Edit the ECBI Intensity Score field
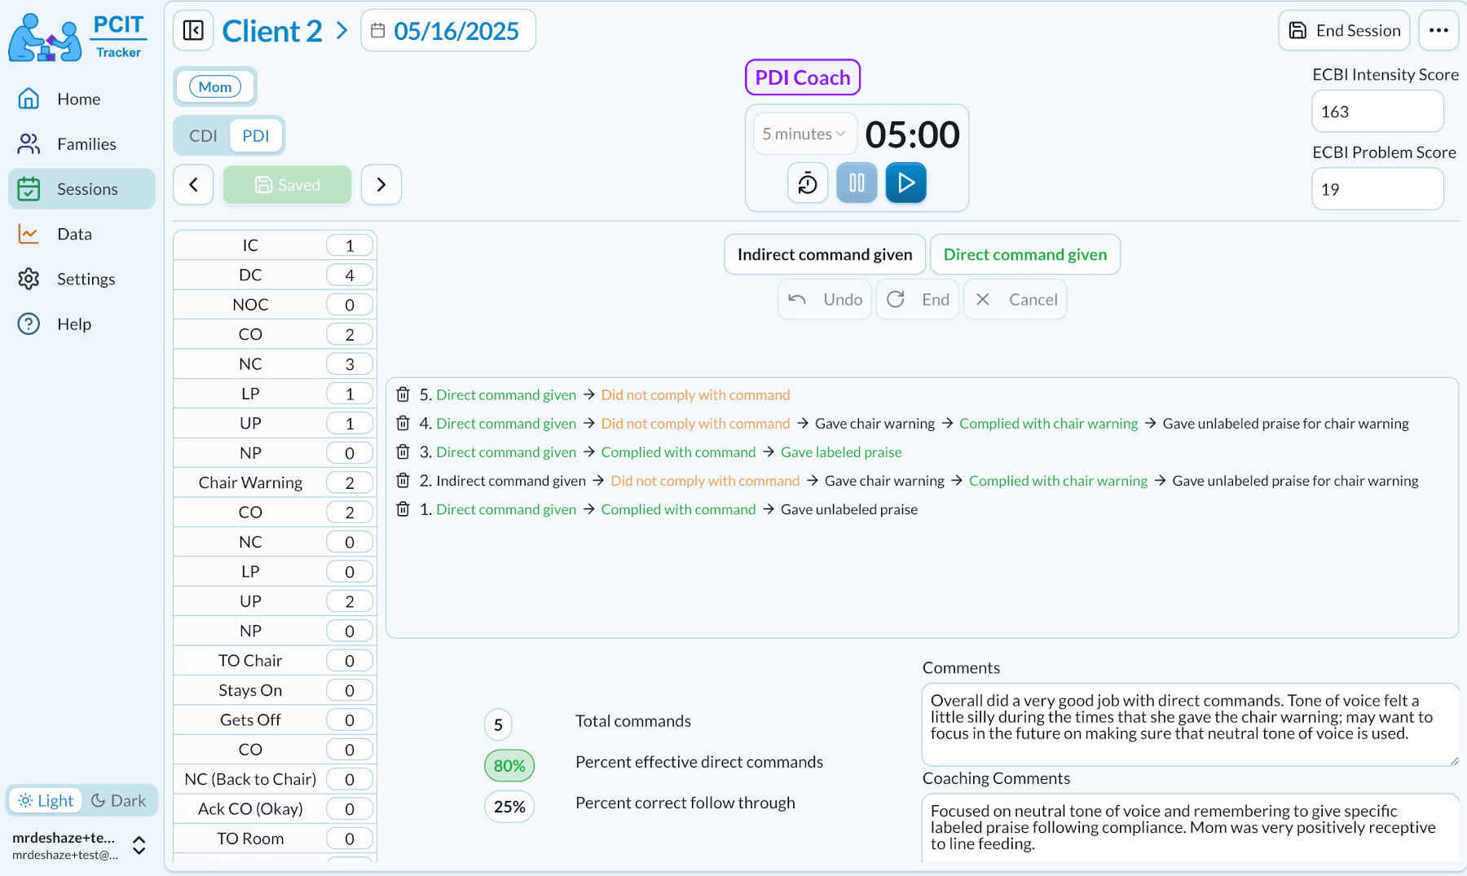 coord(1377,112)
